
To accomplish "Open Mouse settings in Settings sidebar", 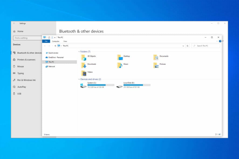I will coord(21,67).
